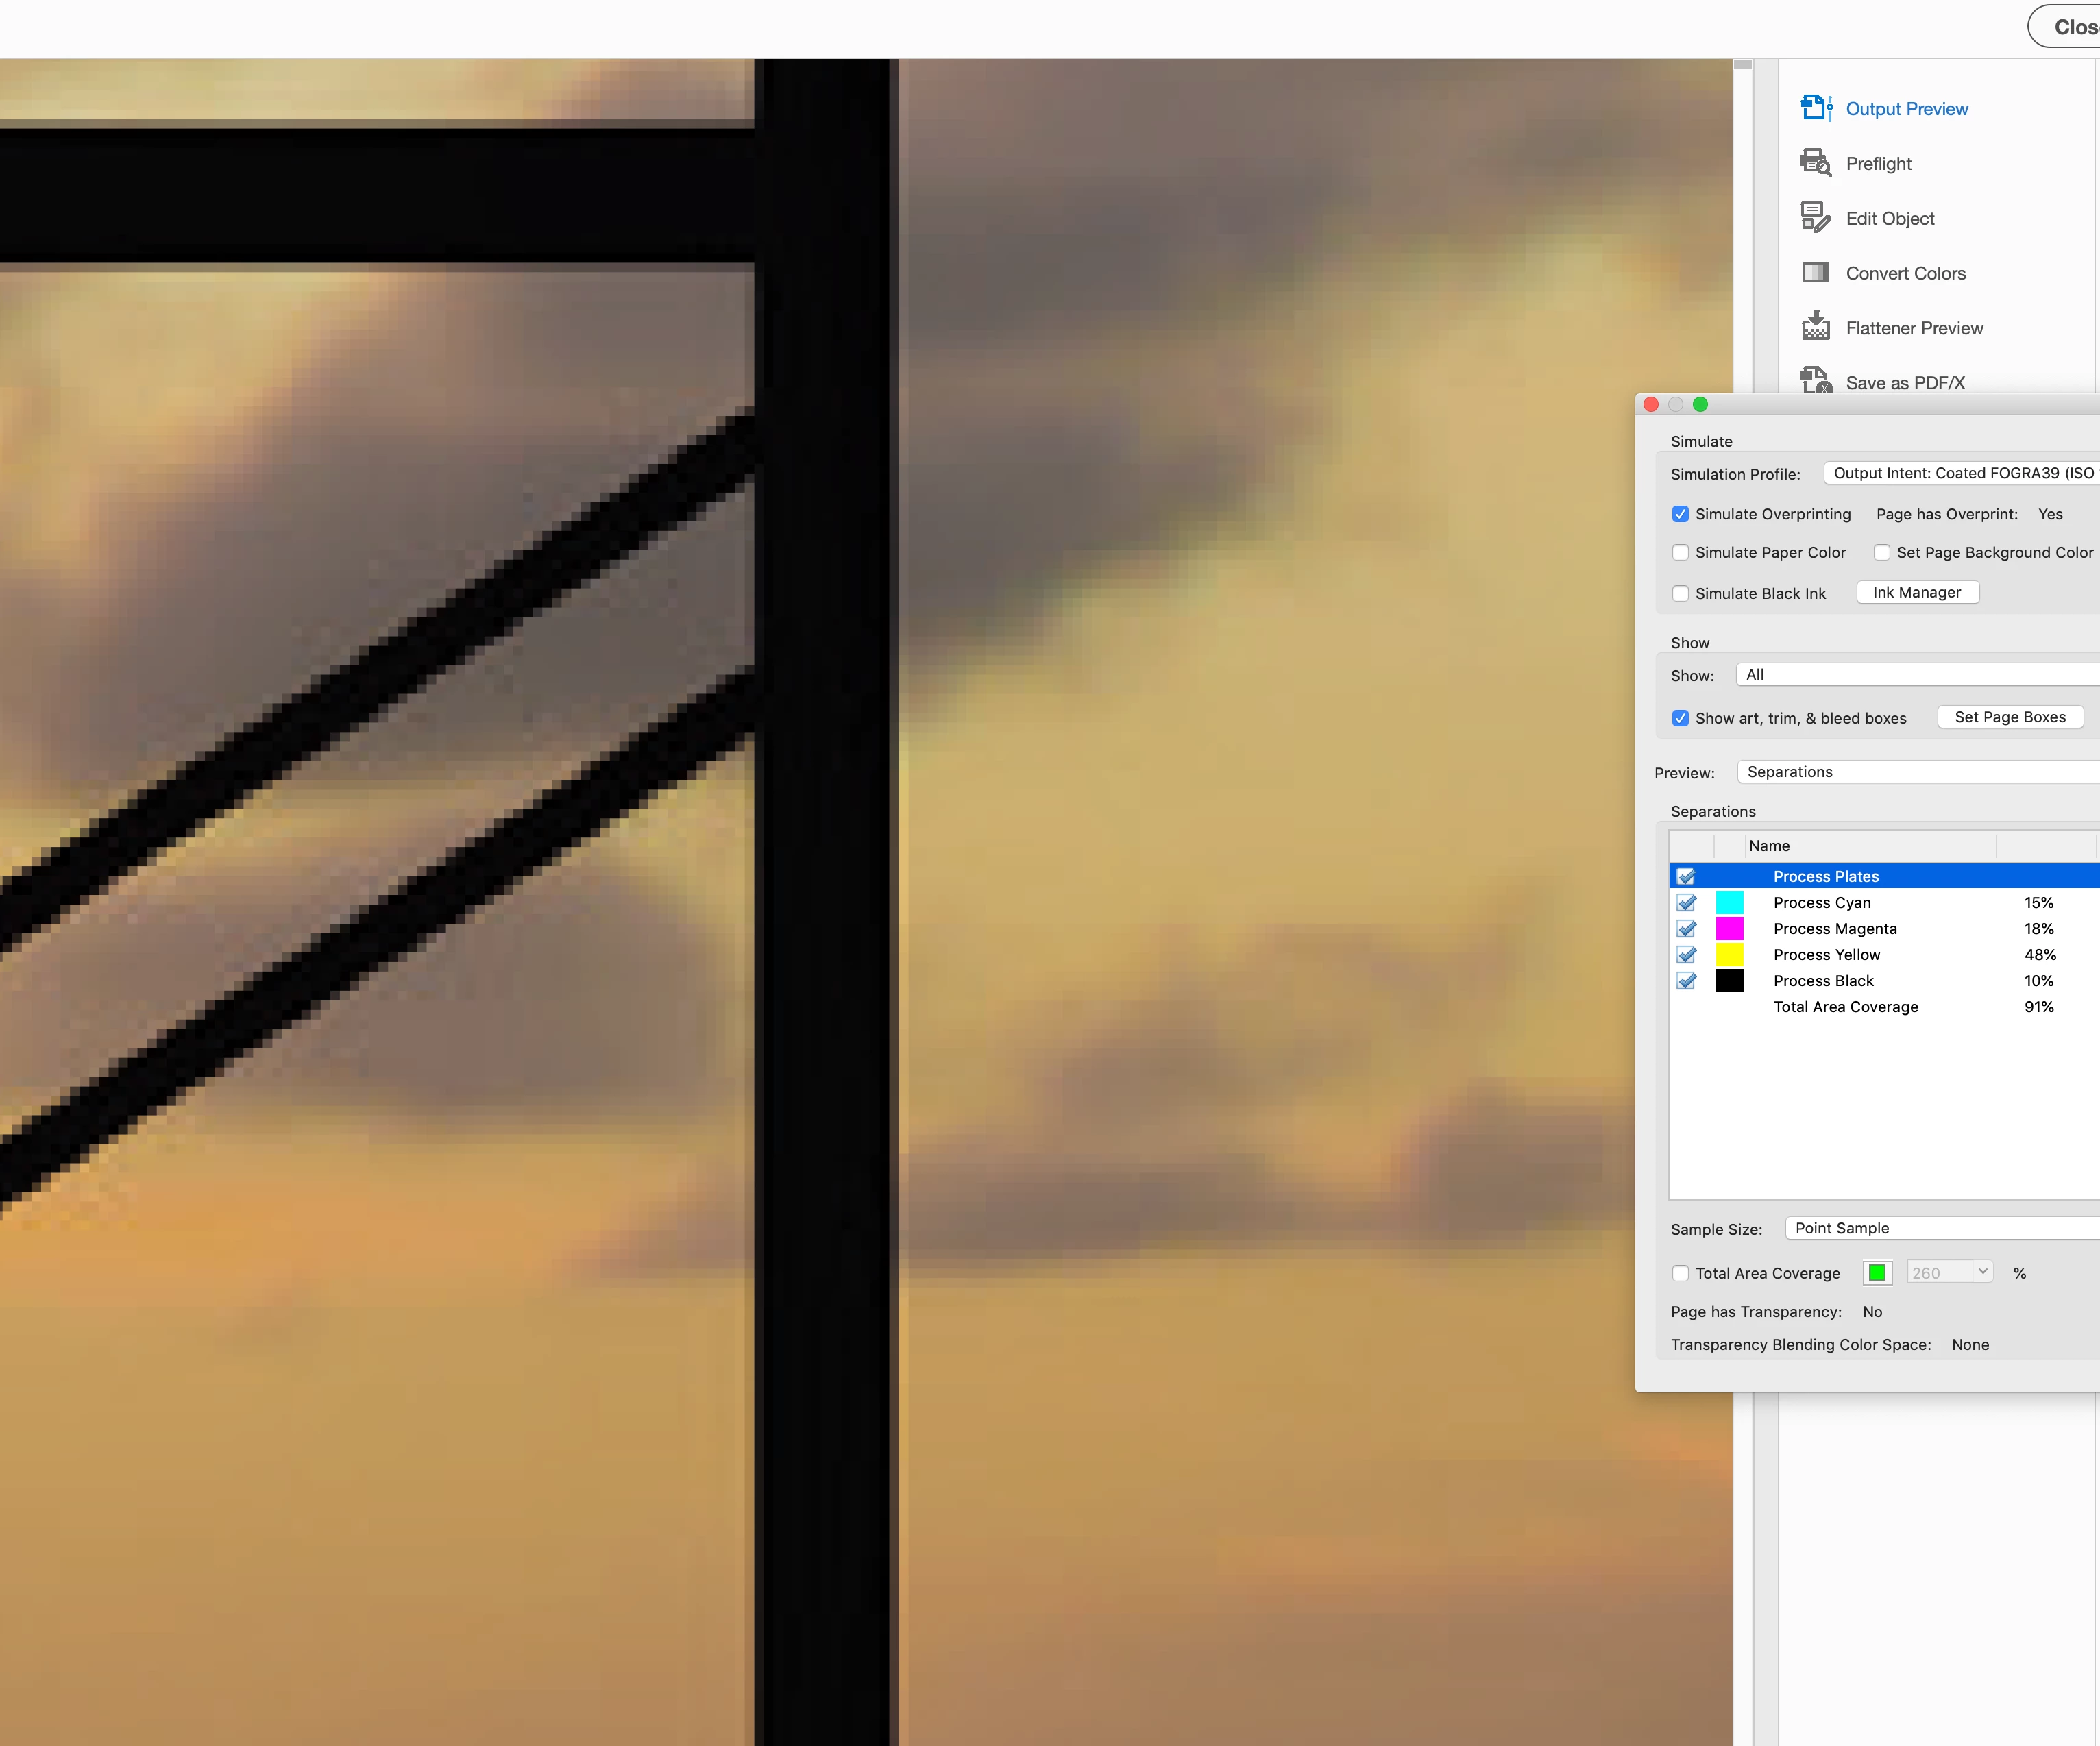Click the Convert Colors icon
The width and height of the screenshot is (2100, 1746).
(x=1815, y=273)
